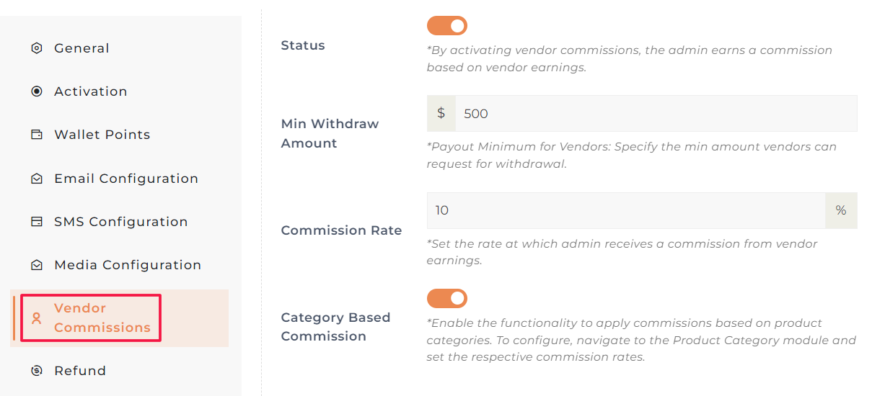Open Media Configuration section
The image size is (885, 396).
128,265
